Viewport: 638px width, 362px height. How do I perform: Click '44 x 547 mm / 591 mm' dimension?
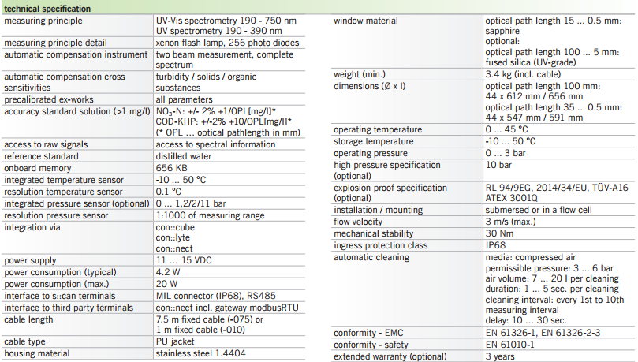point(534,118)
